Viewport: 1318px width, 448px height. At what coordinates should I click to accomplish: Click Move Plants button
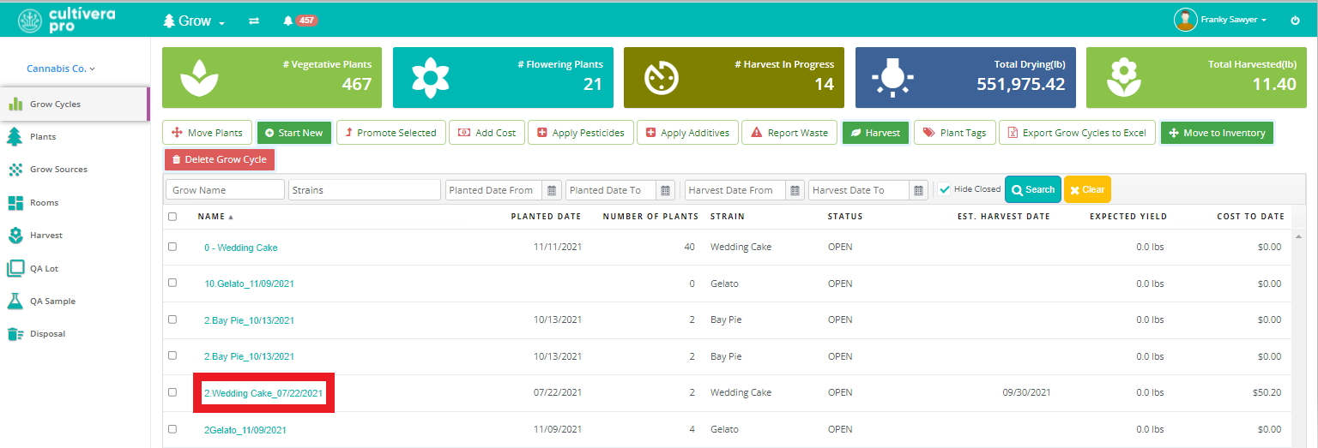tap(208, 133)
